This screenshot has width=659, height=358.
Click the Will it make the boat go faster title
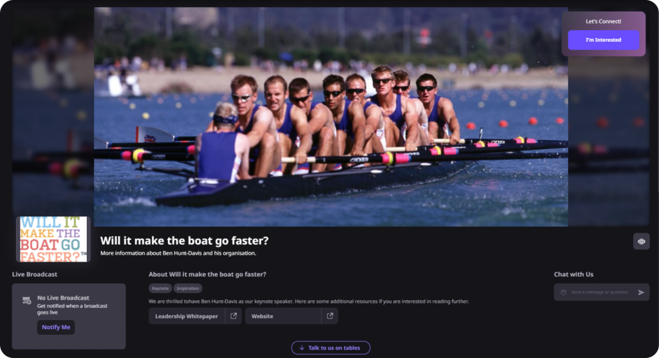click(184, 240)
